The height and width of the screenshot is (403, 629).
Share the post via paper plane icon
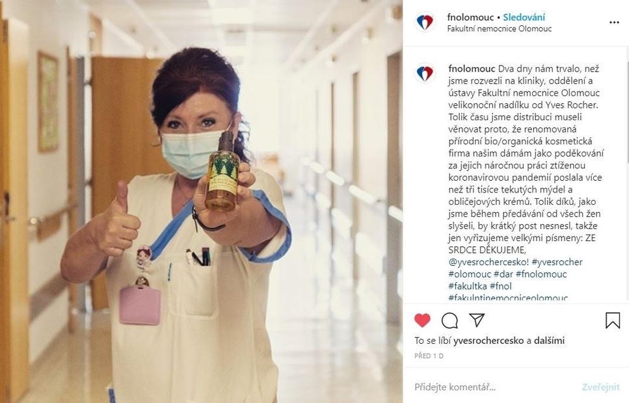pyautogui.click(x=477, y=320)
